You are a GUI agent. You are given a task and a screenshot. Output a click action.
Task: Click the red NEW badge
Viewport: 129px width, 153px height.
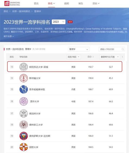click(70, 22)
